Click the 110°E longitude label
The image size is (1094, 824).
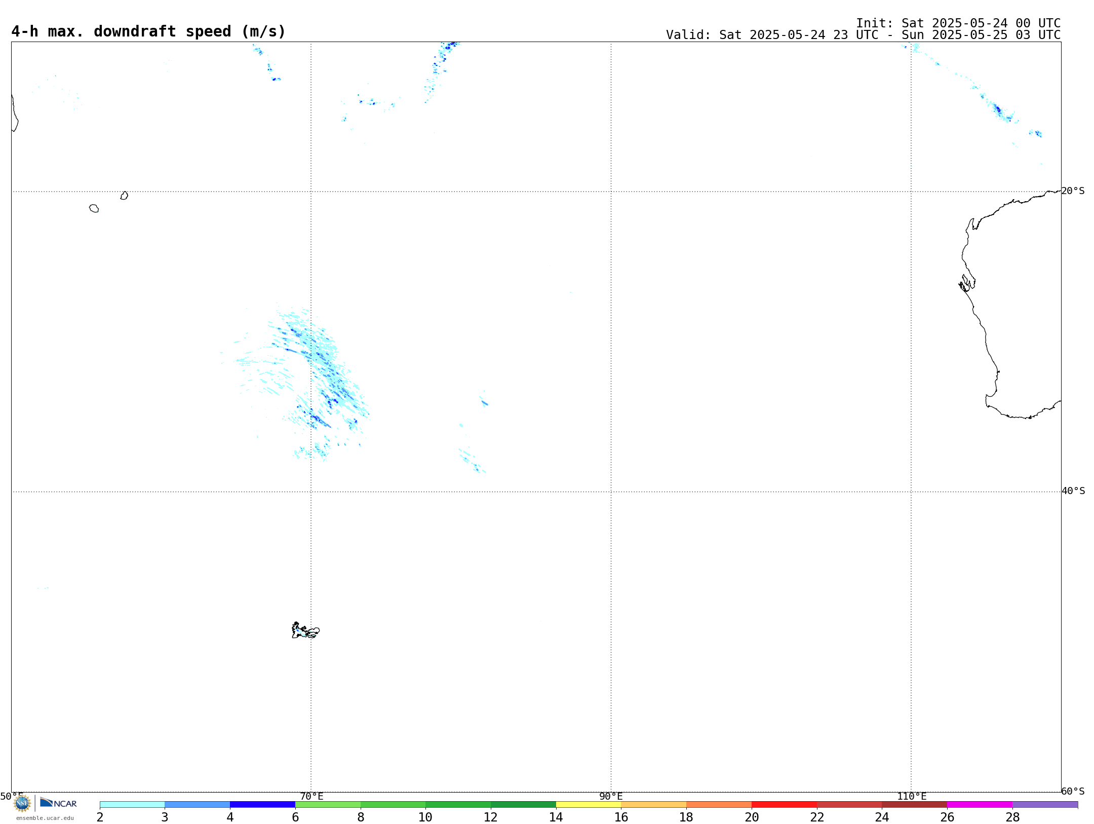point(912,796)
